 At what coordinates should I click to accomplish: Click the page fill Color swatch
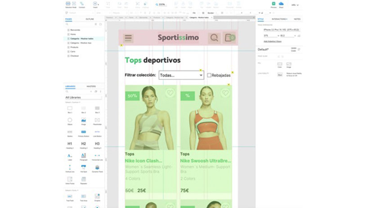(280, 64)
